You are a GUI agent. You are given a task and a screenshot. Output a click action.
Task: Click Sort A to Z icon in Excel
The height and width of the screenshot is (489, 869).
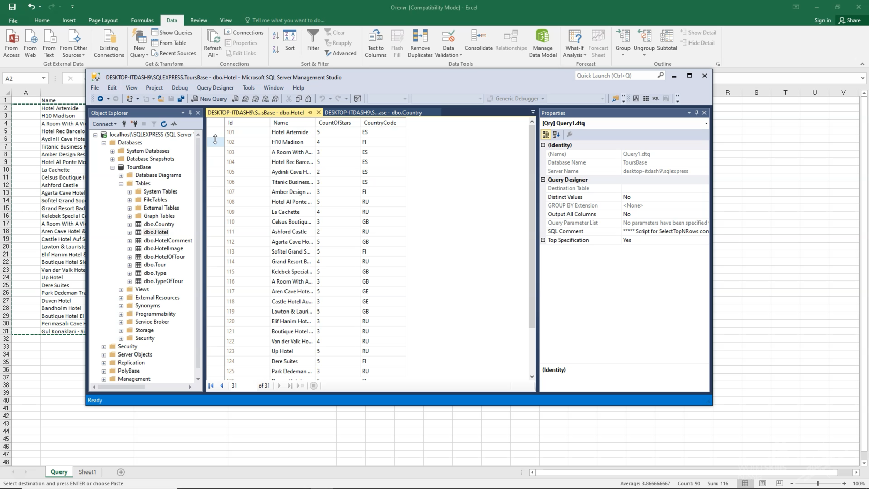pos(276,36)
